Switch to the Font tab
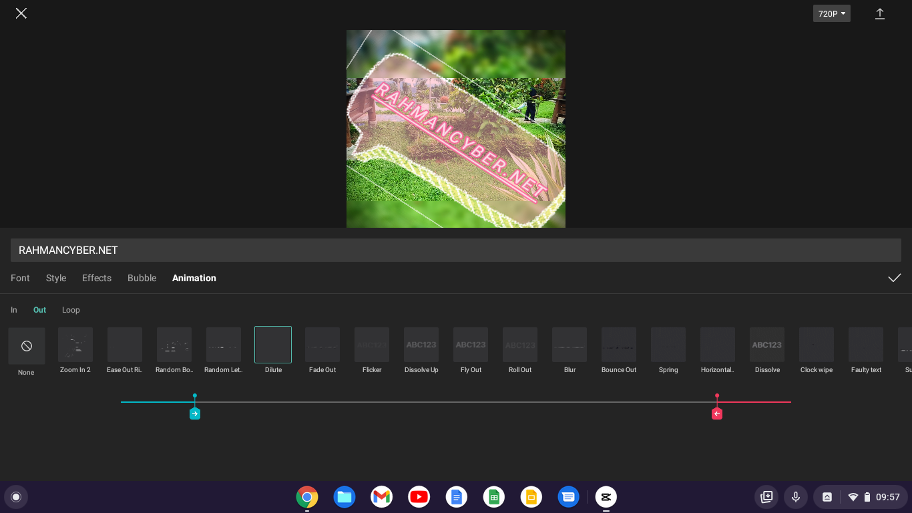Image resolution: width=912 pixels, height=513 pixels. tap(20, 278)
